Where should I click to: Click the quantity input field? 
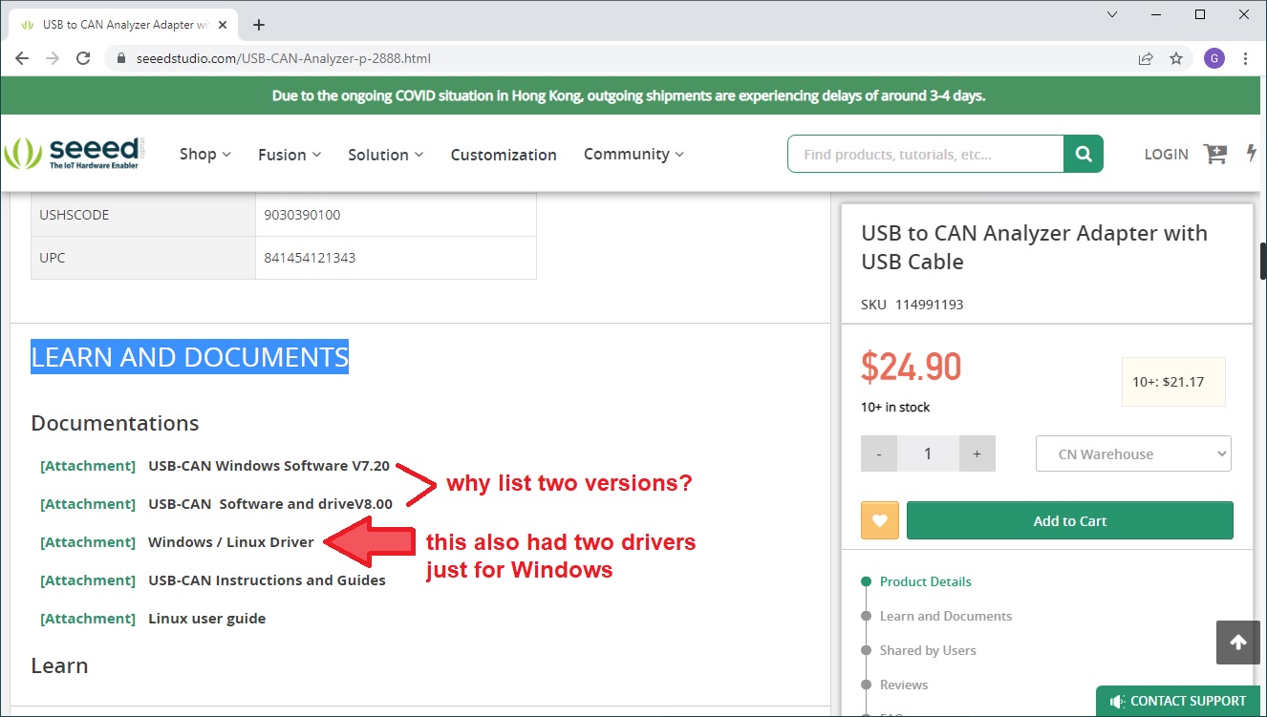(928, 453)
